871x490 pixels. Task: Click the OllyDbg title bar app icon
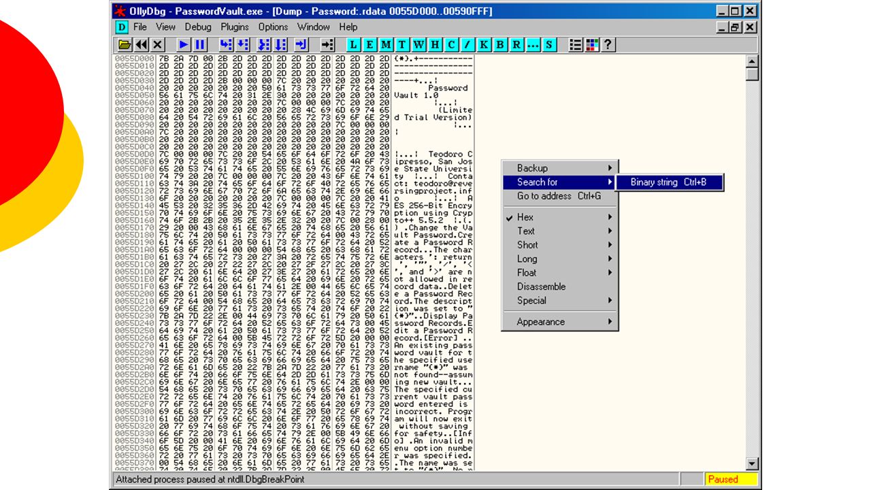click(120, 11)
